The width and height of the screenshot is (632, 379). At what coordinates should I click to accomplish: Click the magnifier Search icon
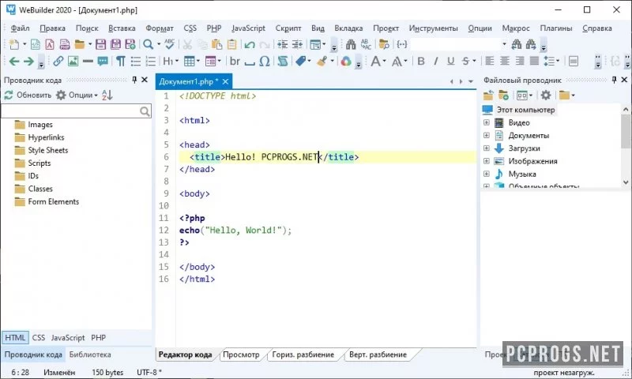tap(149, 44)
